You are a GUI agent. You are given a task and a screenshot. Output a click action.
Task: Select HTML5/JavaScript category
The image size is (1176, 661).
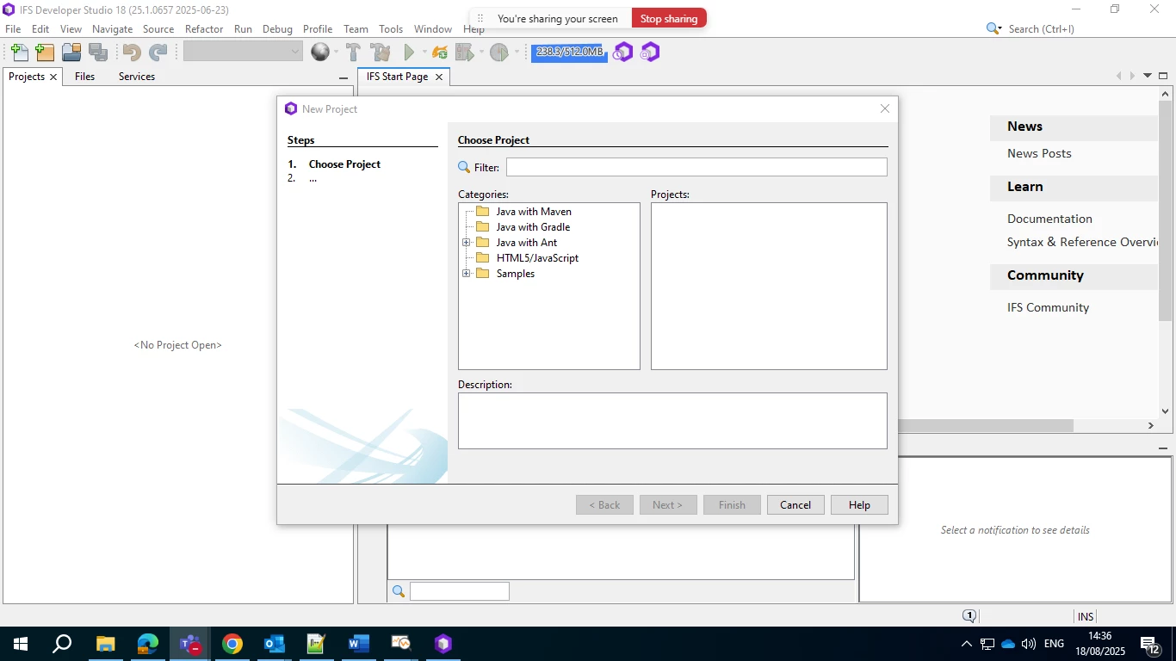pyautogui.click(x=537, y=258)
